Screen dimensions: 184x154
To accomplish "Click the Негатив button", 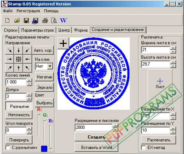I will (44, 77).
